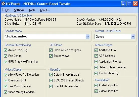Toggle the Fan Control checkbox

(6, 56)
